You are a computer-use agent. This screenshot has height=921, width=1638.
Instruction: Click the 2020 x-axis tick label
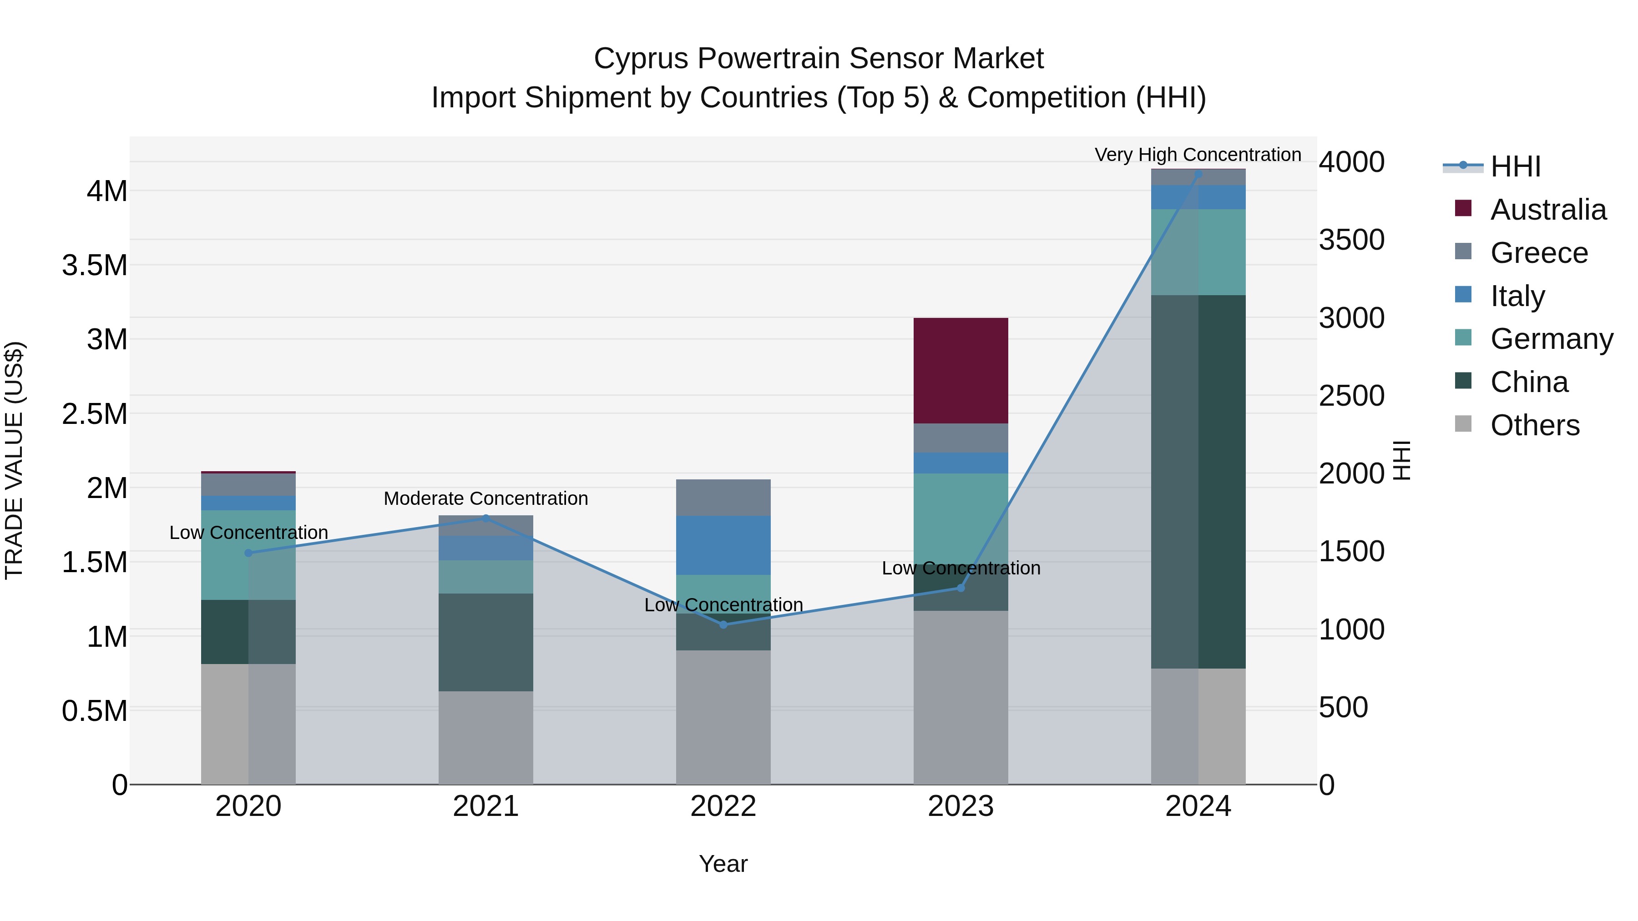point(248,806)
